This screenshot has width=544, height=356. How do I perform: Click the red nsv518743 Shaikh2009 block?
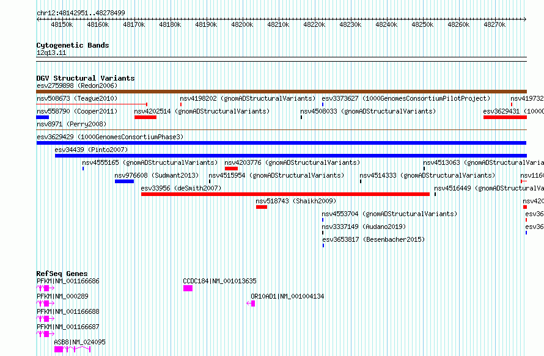[x=262, y=207]
